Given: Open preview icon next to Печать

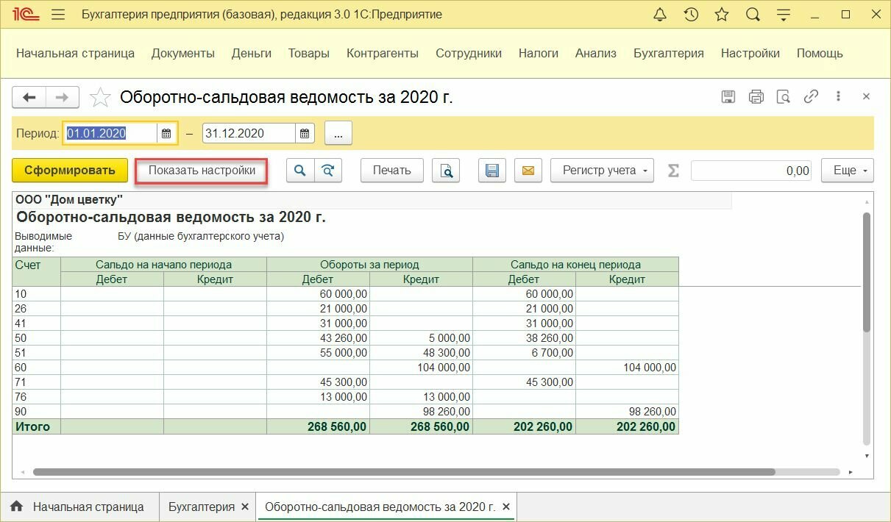Looking at the screenshot, I should (446, 171).
